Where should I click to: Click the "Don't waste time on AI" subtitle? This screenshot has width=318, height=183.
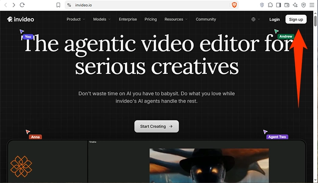[156, 97]
